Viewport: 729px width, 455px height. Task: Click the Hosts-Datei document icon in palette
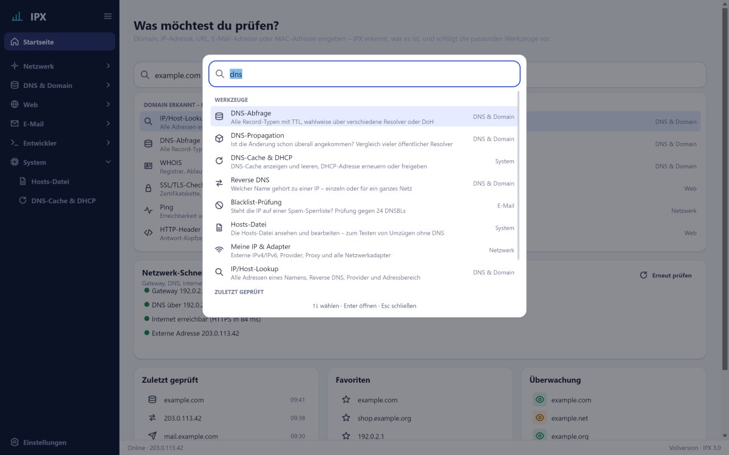coord(219,228)
